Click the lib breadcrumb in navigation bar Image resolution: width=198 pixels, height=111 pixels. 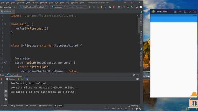click(x=15, y=7)
